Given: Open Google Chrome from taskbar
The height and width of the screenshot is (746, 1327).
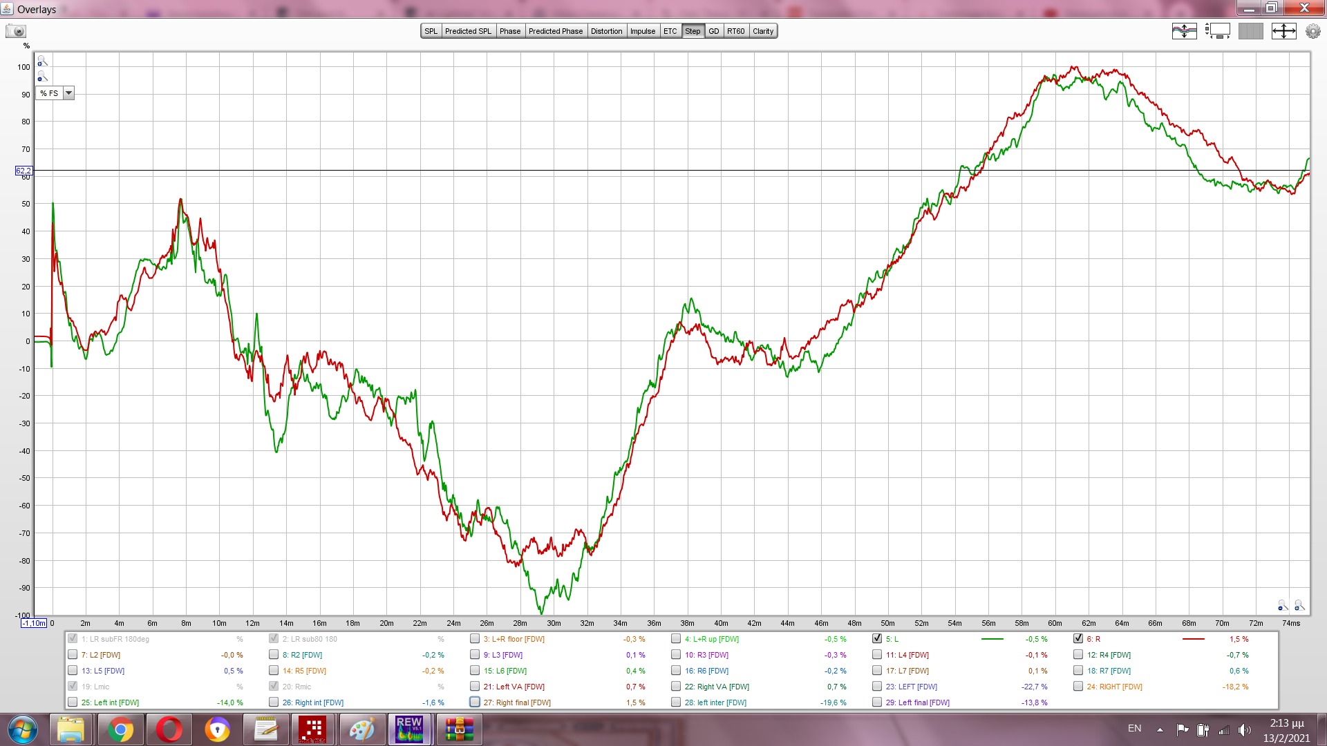Looking at the screenshot, I should click(x=120, y=729).
